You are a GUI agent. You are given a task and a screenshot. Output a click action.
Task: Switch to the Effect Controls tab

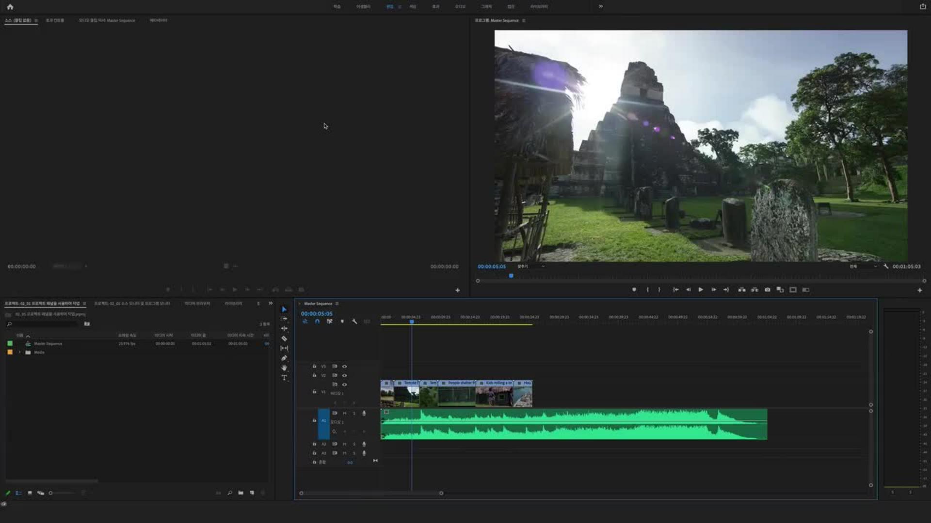click(x=55, y=20)
